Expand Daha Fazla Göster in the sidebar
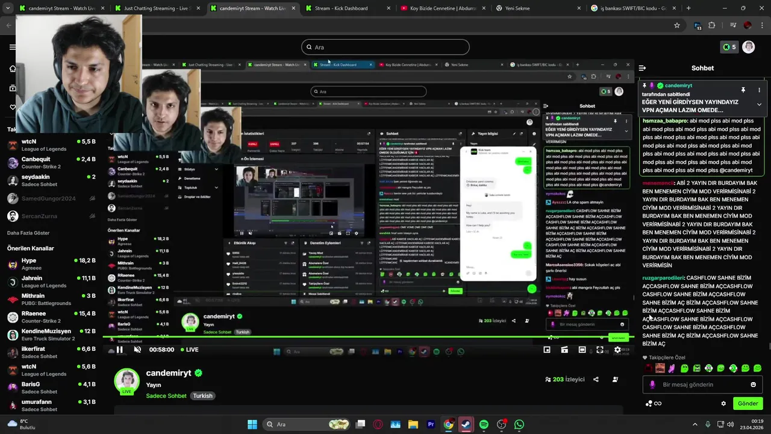 tap(28, 233)
